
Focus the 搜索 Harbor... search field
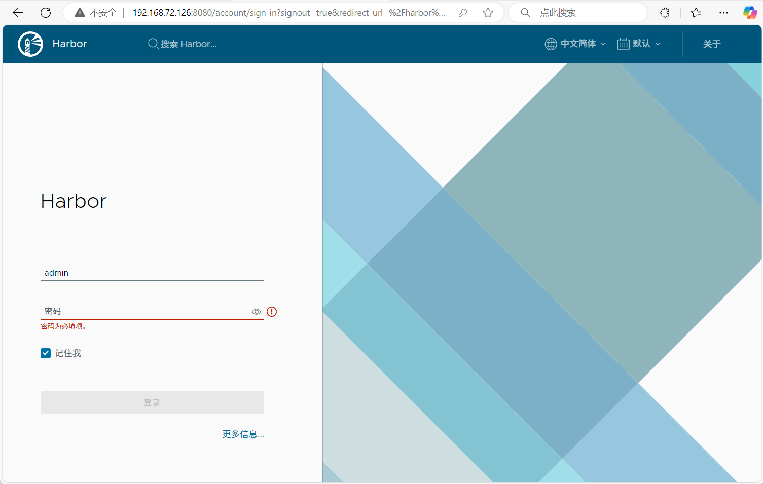pyautogui.click(x=189, y=44)
